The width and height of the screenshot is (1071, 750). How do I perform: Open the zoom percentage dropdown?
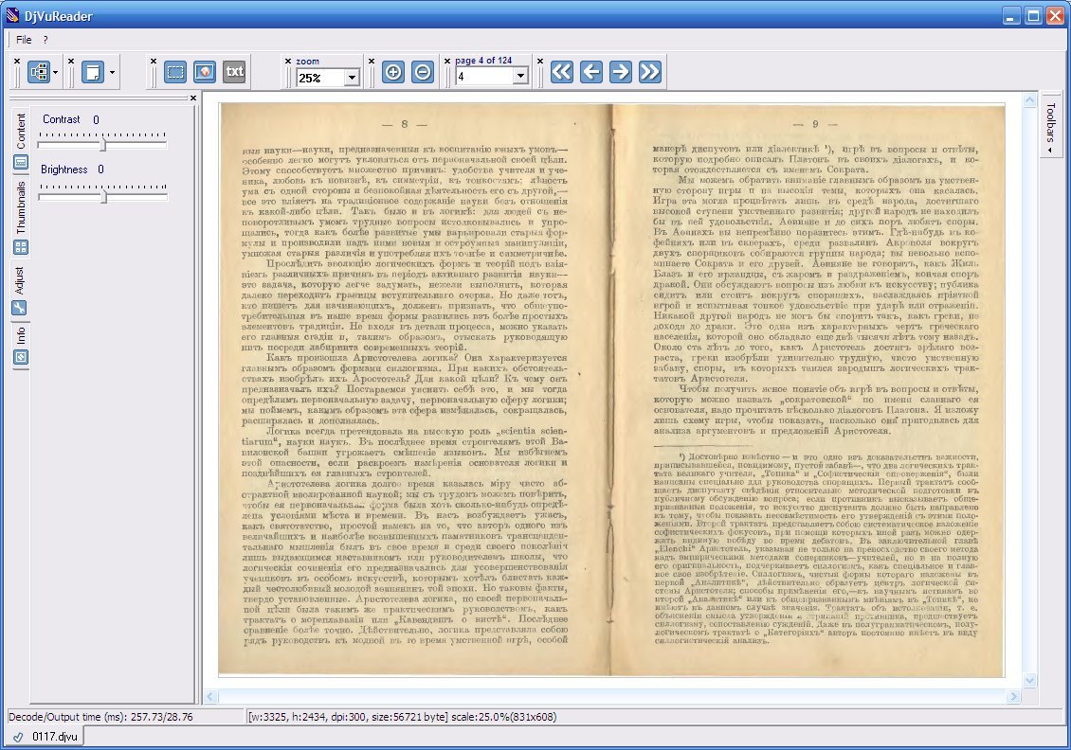(352, 77)
